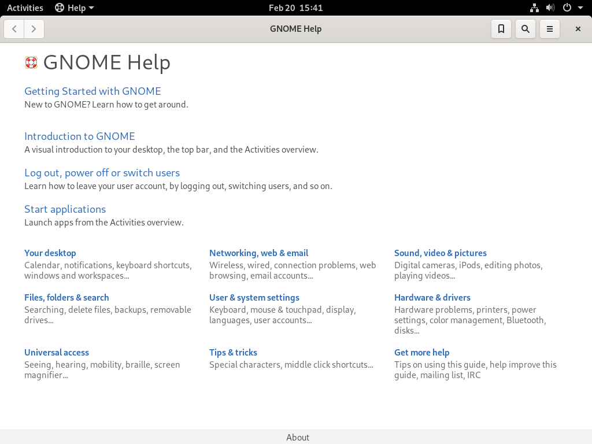Open Hardware & drivers topic
Image resolution: width=592 pixels, height=444 pixels.
point(432,298)
